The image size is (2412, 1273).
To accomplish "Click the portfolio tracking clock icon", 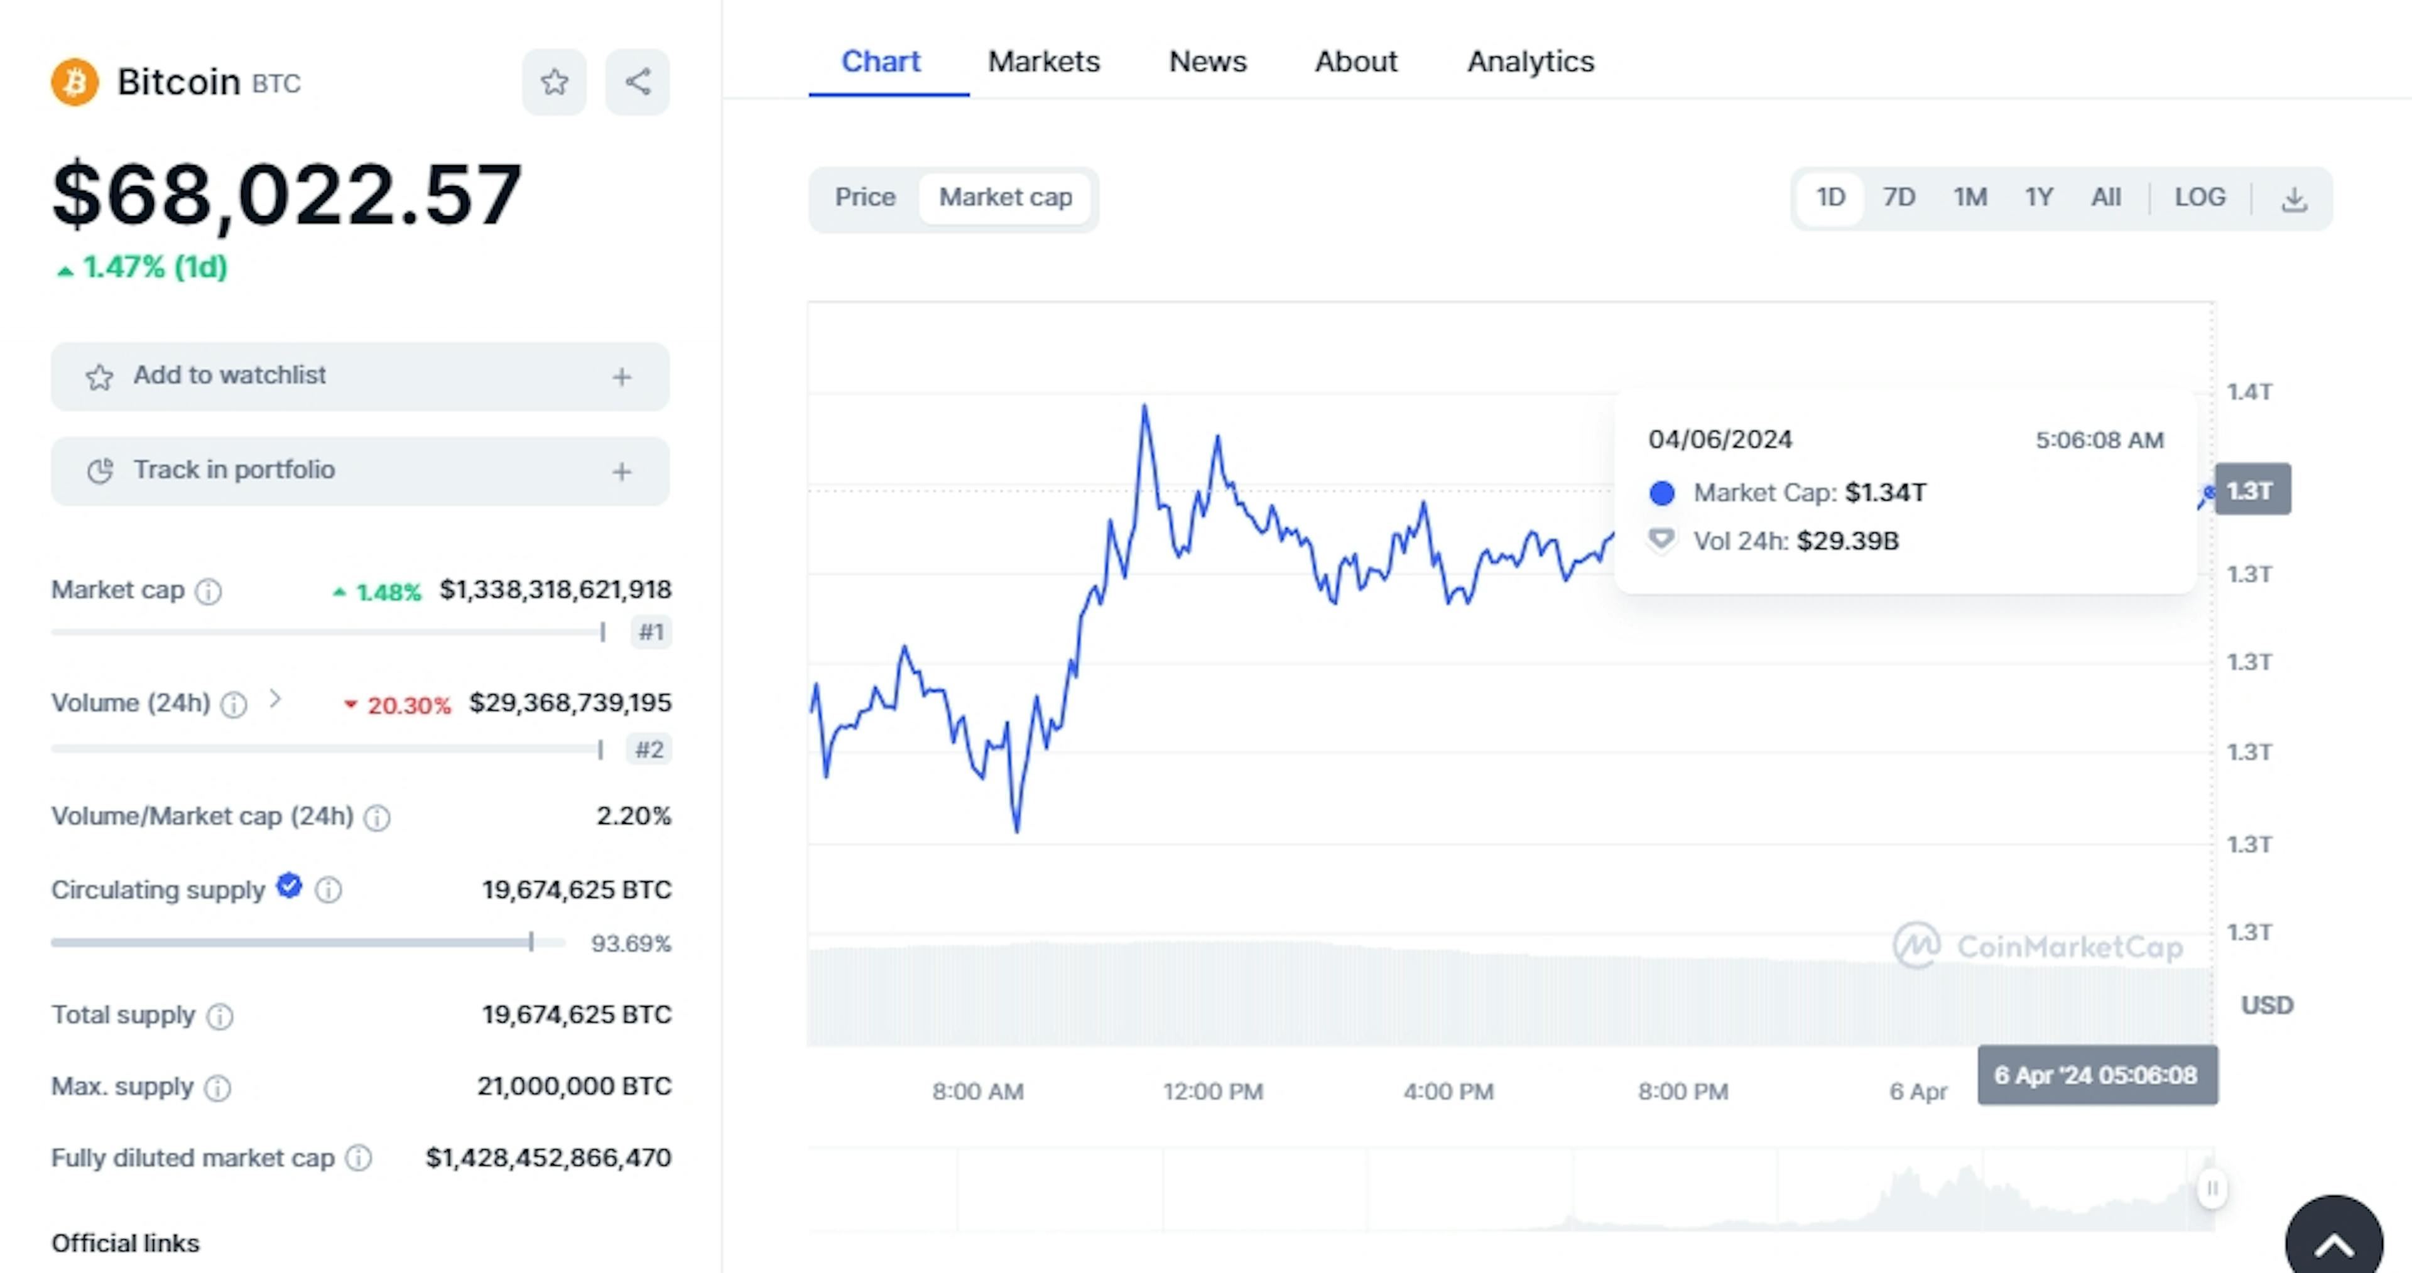I will (x=99, y=469).
